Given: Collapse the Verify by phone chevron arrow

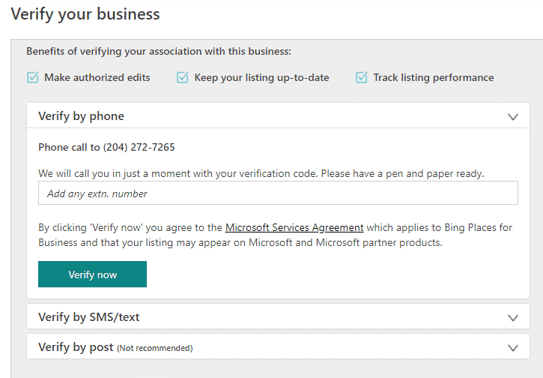Looking at the screenshot, I should point(513,117).
